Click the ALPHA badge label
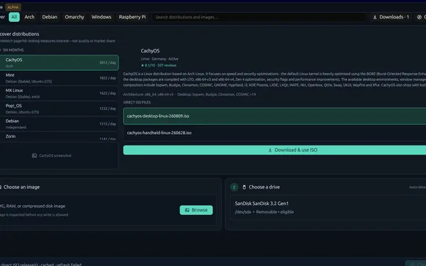The width and height of the screenshot is (426, 266). 13,7
